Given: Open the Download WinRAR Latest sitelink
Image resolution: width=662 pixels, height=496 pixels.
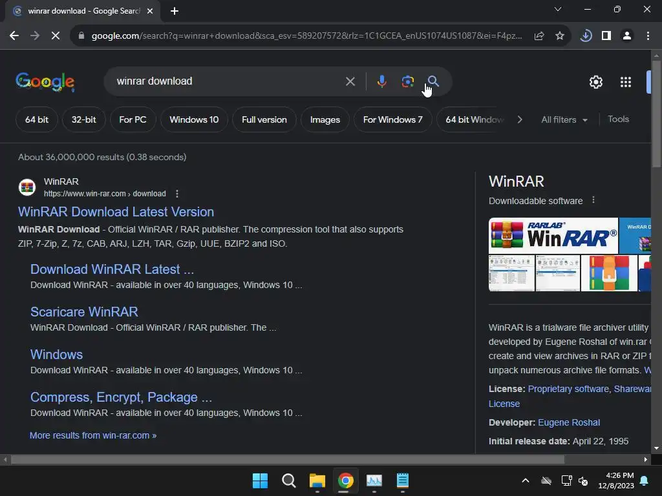Looking at the screenshot, I should [x=112, y=269].
